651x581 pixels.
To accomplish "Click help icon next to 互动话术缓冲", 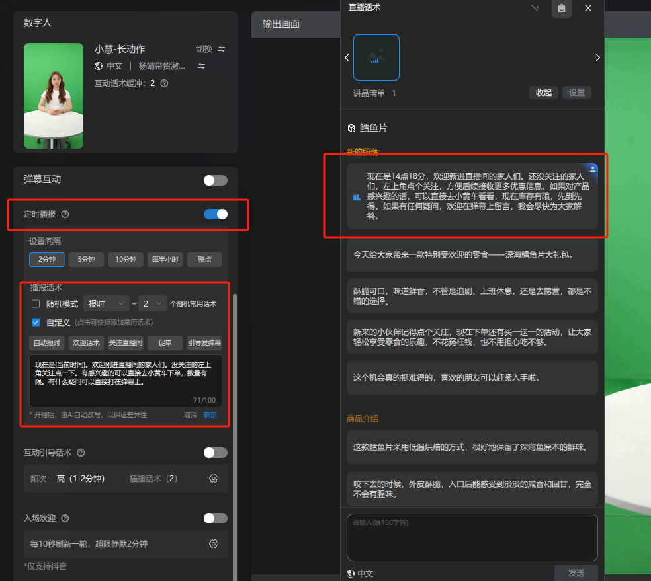I will tap(164, 83).
